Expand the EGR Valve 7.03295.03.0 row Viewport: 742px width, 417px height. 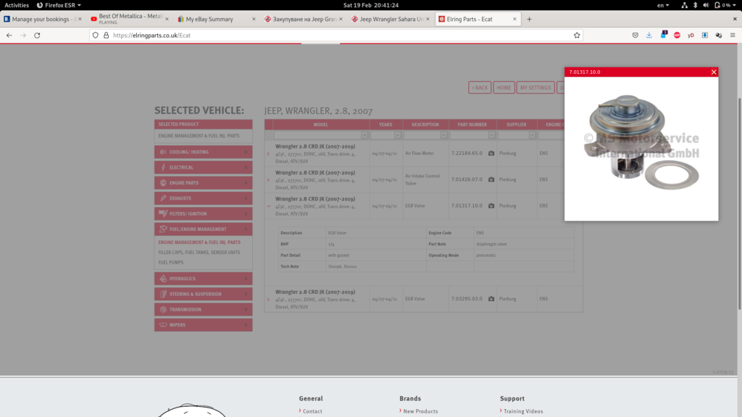pos(268,299)
